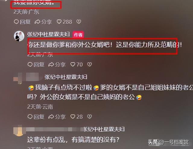Dislike the 云南 comment with 28 likes

tap(90, 117)
